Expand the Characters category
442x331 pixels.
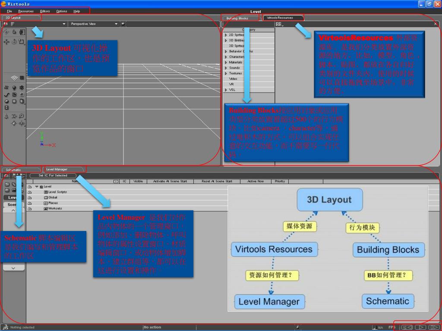[226, 57]
